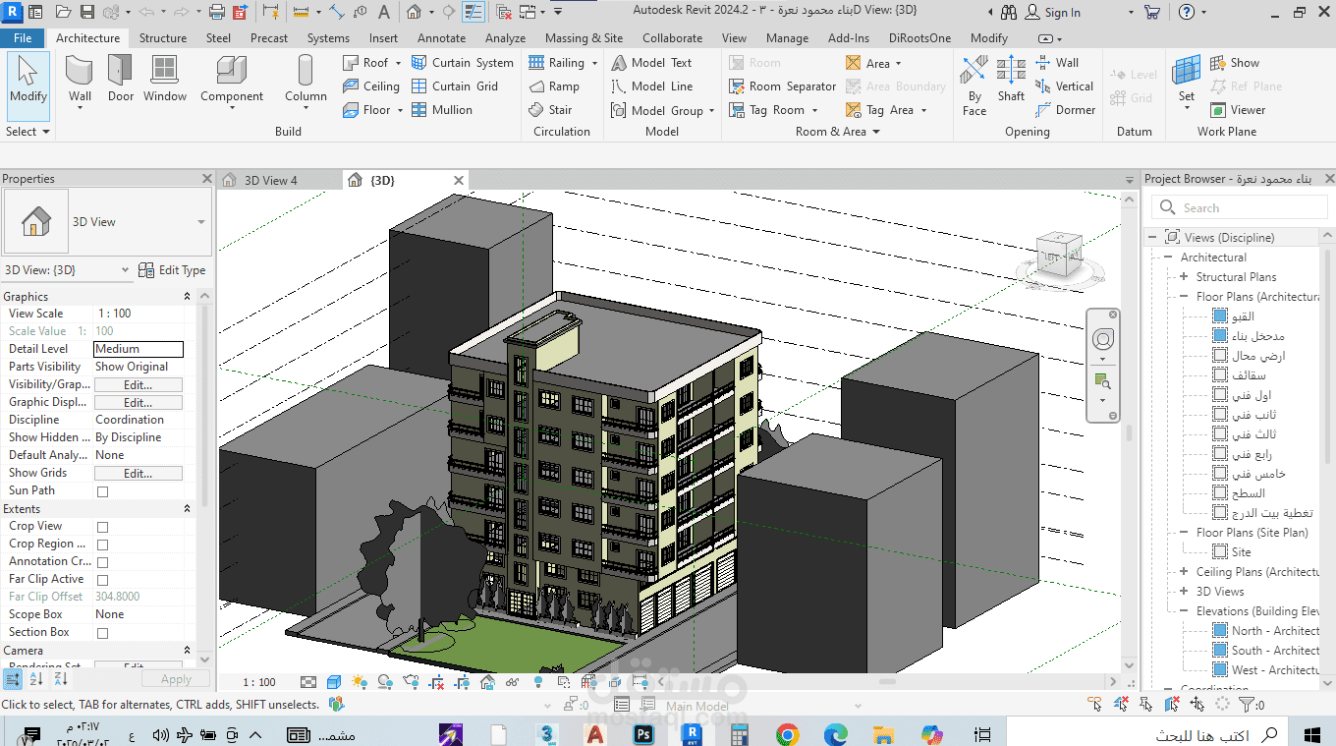Select the Wall tool in the Build panel
Image resolution: width=1336 pixels, height=746 pixels.
80,79
